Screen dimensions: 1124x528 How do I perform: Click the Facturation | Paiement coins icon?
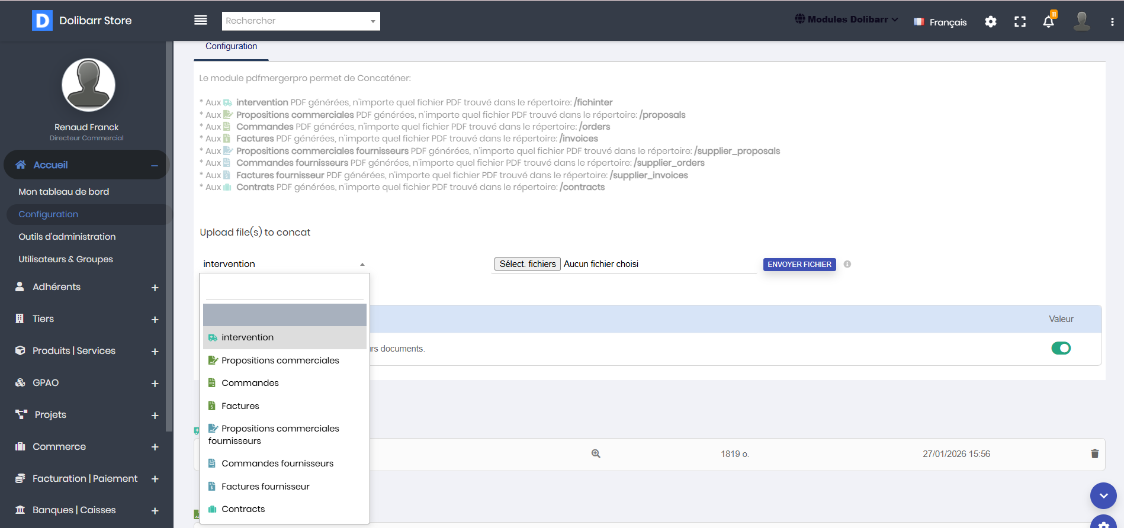[20, 478]
